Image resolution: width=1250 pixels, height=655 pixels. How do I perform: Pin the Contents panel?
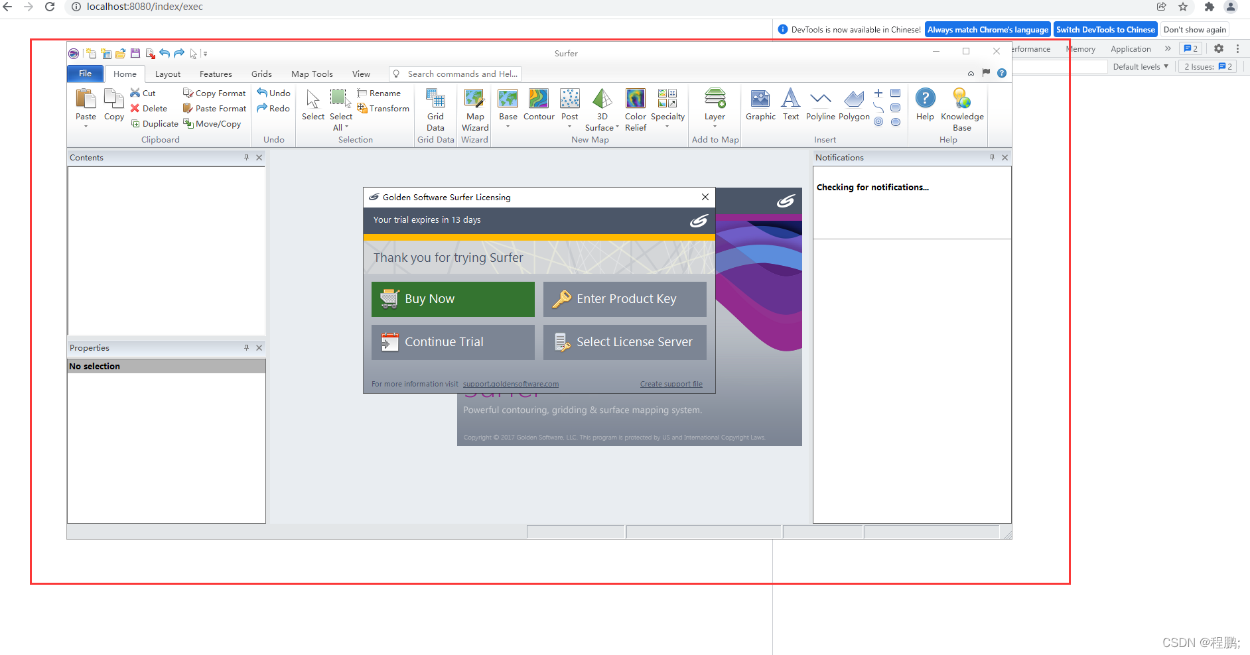tap(246, 158)
